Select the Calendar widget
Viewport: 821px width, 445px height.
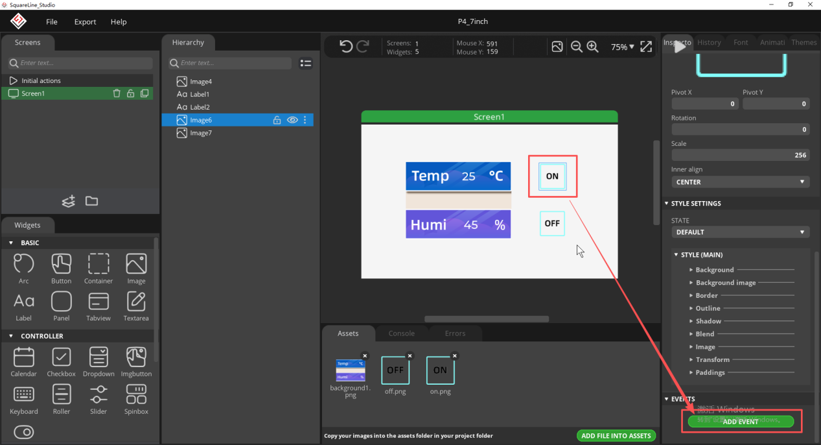(24, 362)
